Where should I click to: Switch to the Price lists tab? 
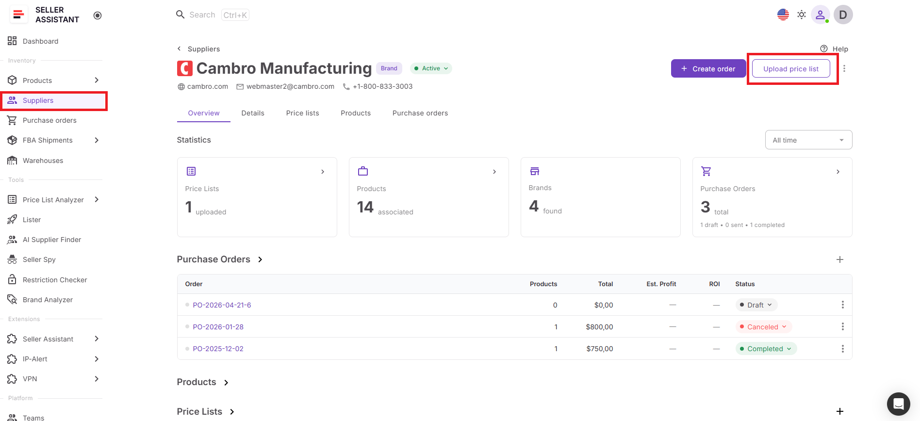(303, 113)
